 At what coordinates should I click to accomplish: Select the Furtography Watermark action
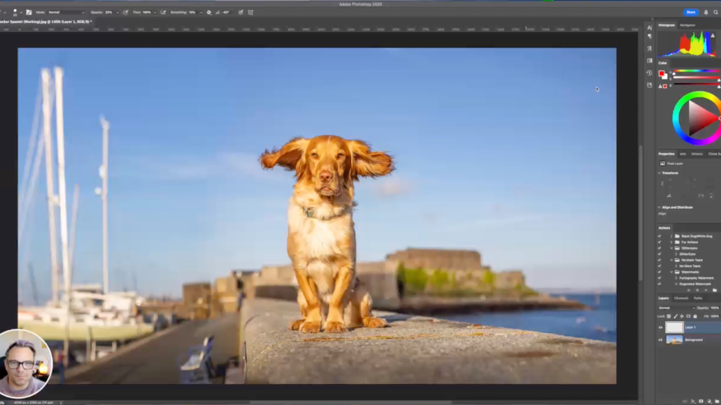[697, 278]
